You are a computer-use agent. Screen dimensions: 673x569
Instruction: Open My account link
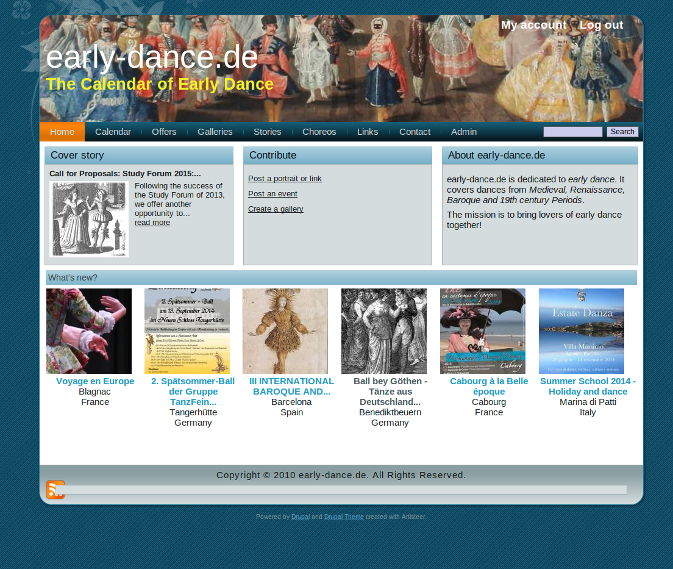coord(533,25)
